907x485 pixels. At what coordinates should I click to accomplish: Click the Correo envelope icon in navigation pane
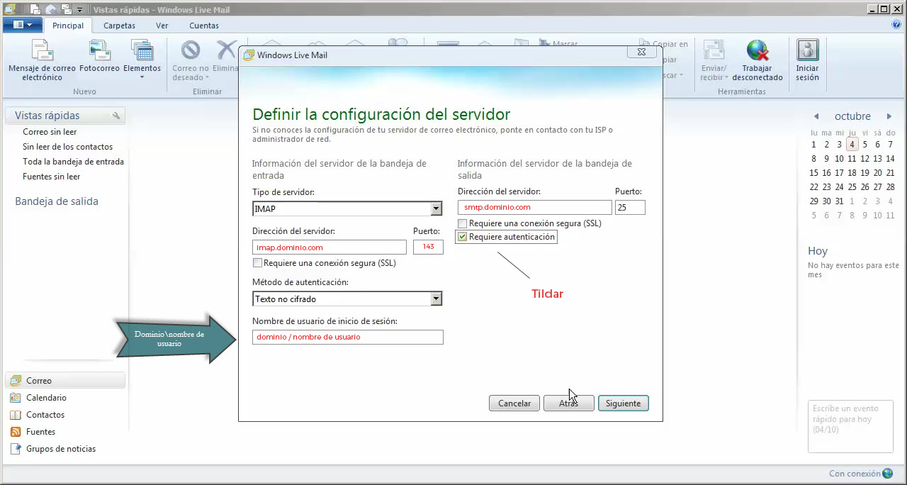(15, 381)
